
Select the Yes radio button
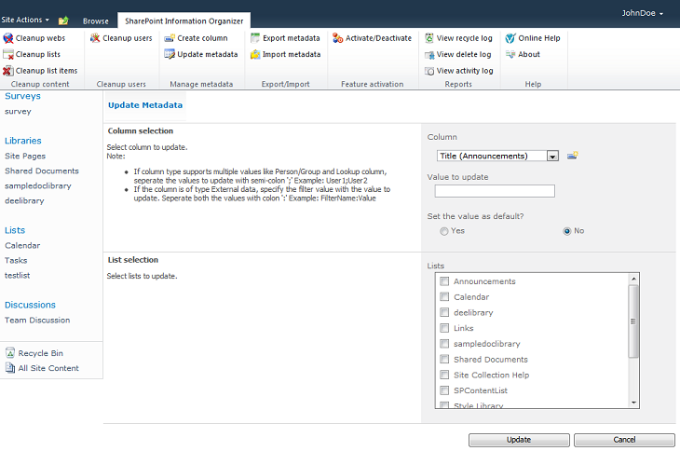[443, 231]
